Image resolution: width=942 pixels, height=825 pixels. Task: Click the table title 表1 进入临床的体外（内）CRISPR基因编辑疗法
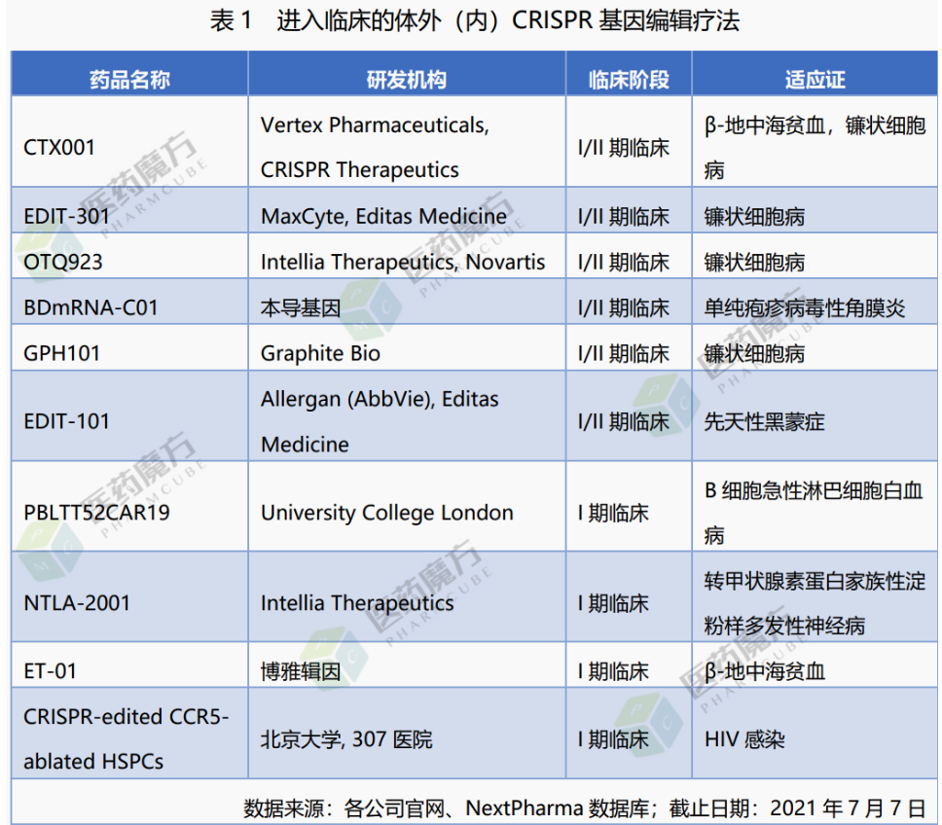474,21
